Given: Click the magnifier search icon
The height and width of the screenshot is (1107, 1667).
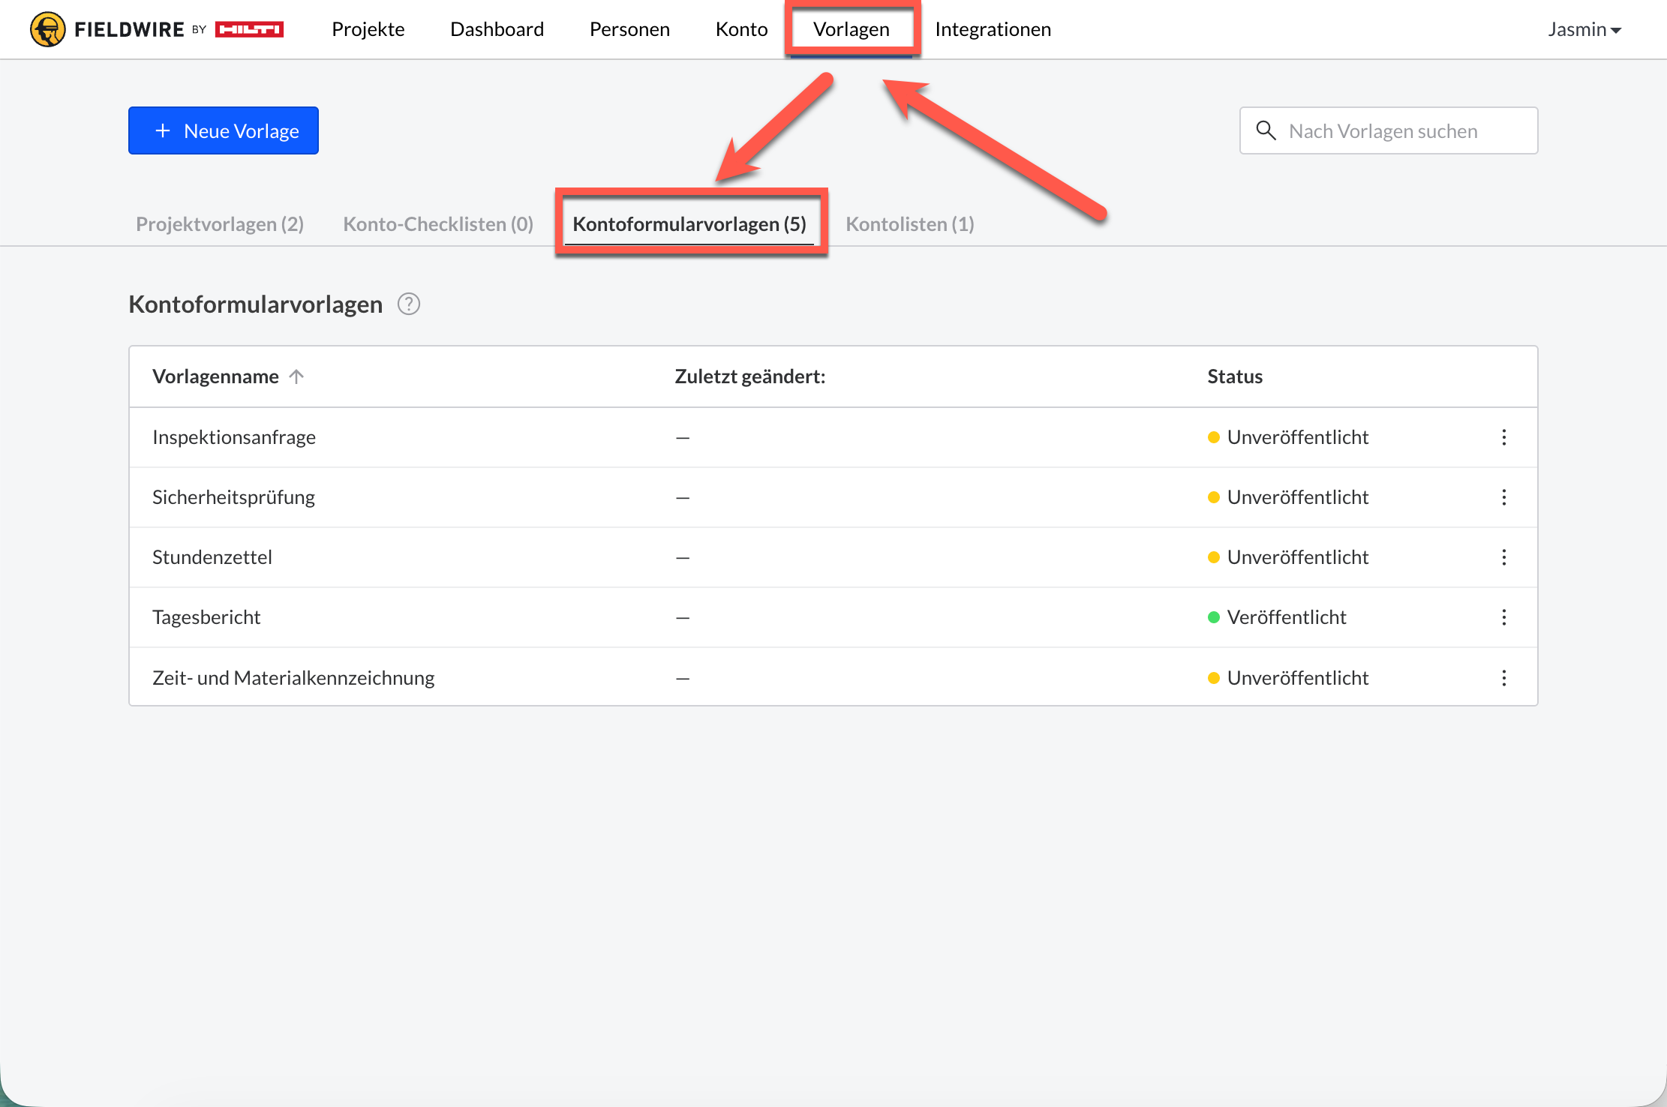Looking at the screenshot, I should point(1266,130).
